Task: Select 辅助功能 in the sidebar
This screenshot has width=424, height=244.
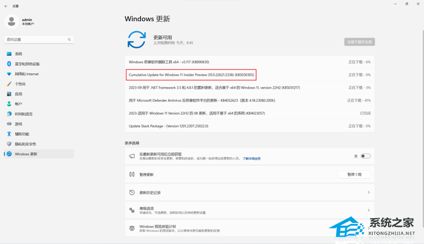Action: click(x=39, y=134)
